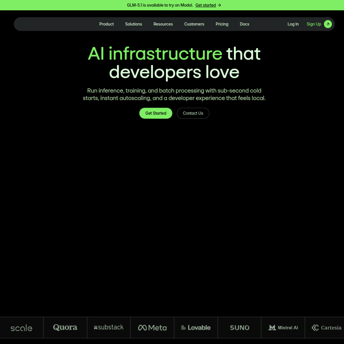Go to the Customers page
Viewport: 344px width, 344px height.
(x=194, y=24)
